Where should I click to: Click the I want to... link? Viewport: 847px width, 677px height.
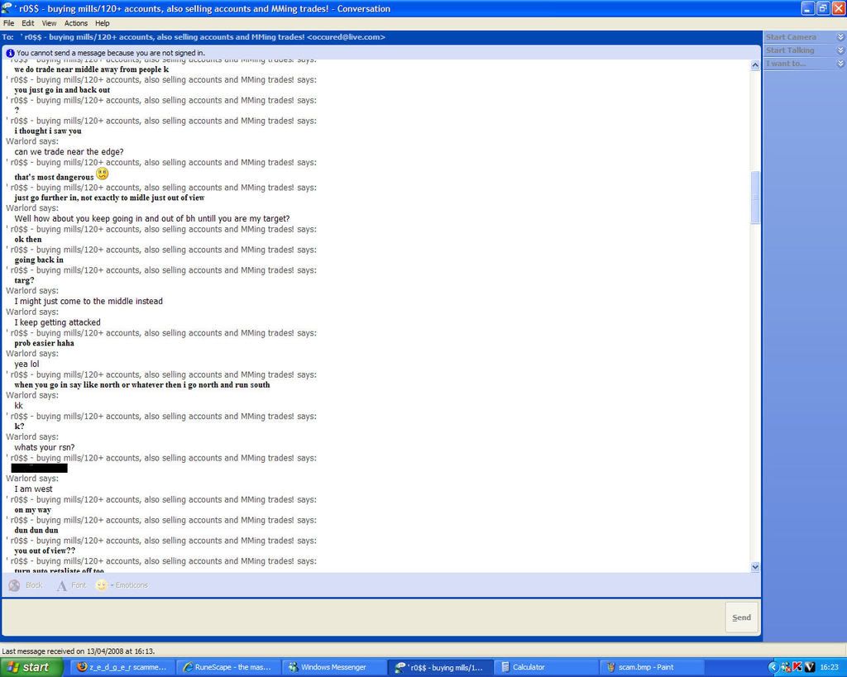pos(786,63)
